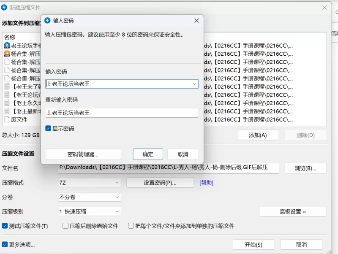Screen dimensions: 338x254
Task: Uncheck the 显示密码 checkbox
Action: [x=48, y=129]
